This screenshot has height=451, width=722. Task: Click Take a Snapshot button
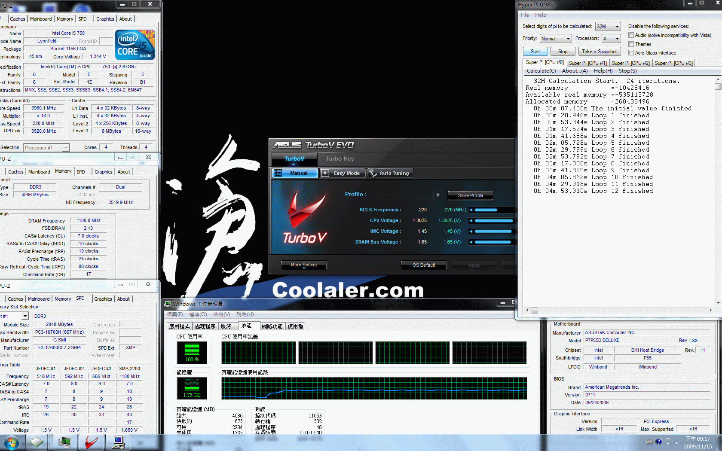click(599, 52)
